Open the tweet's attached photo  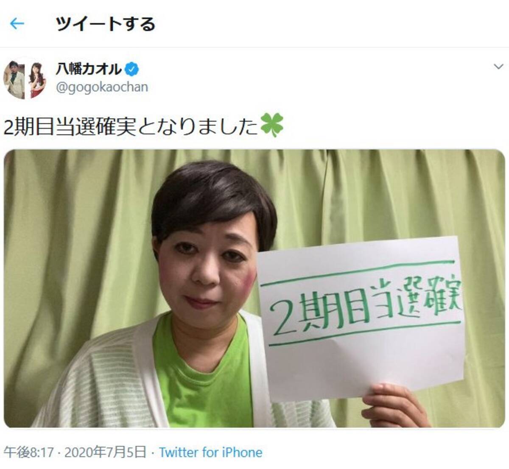tap(255, 288)
